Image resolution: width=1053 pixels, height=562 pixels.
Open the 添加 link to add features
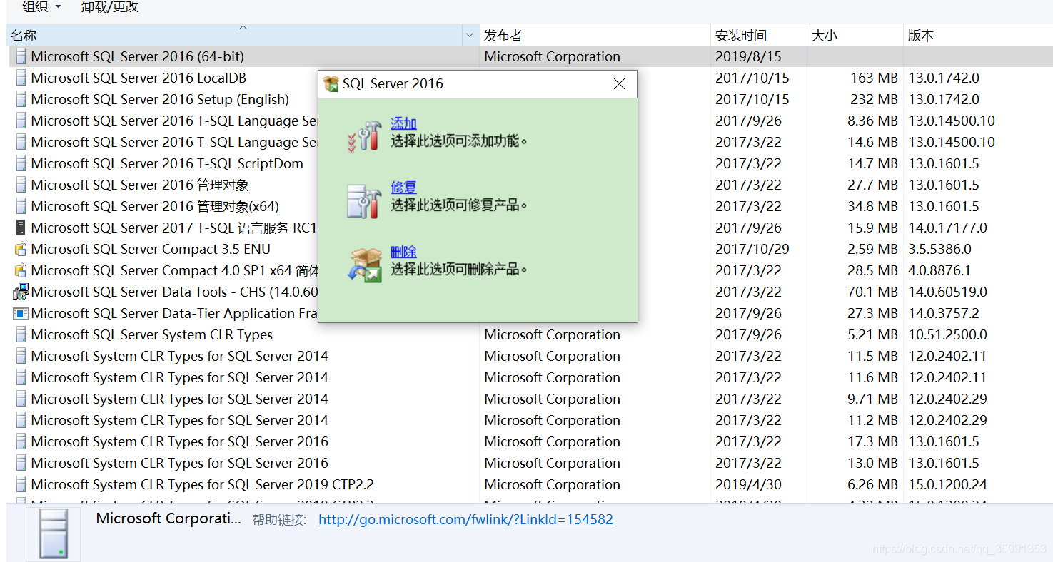[x=403, y=123]
